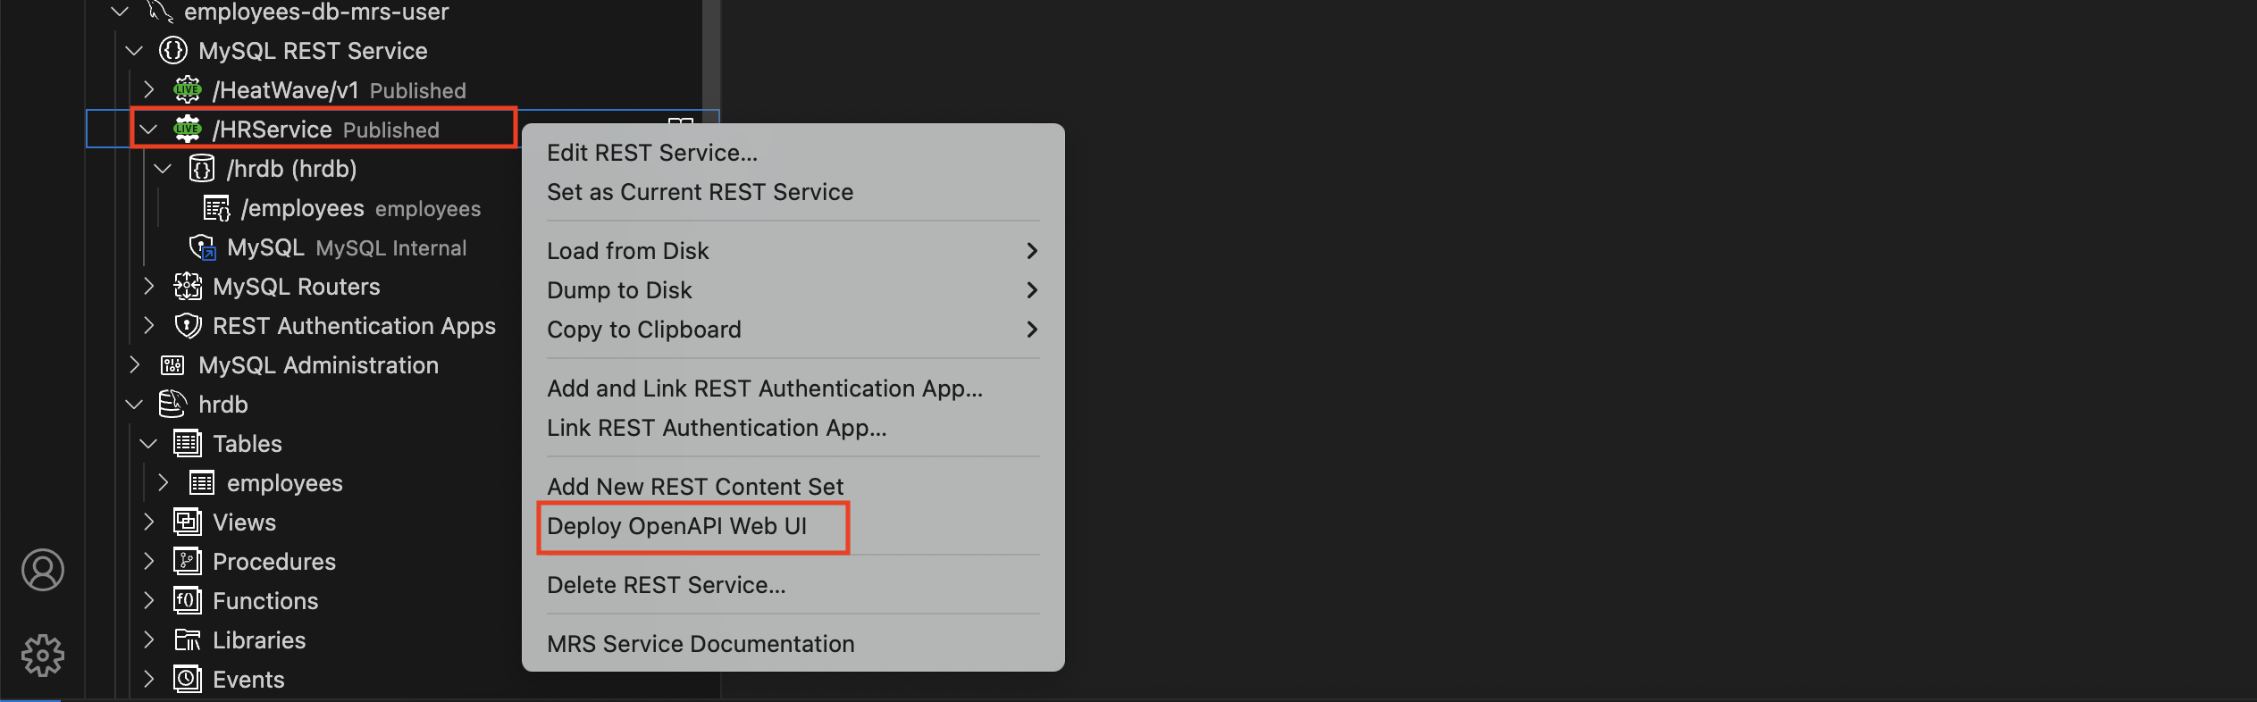Image resolution: width=2257 pixels, height=702 pixels.
Task: Click the hrdb database schema icon
Action: [172, 404]
